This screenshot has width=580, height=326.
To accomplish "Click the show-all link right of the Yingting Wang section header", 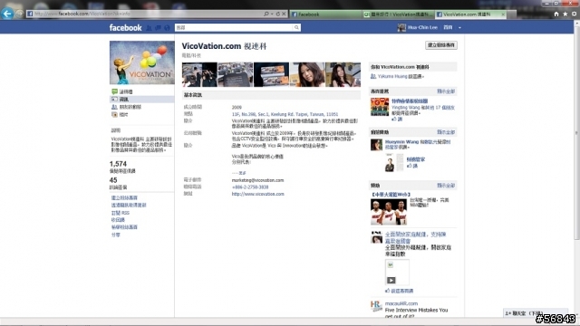I will coord(446,91).
